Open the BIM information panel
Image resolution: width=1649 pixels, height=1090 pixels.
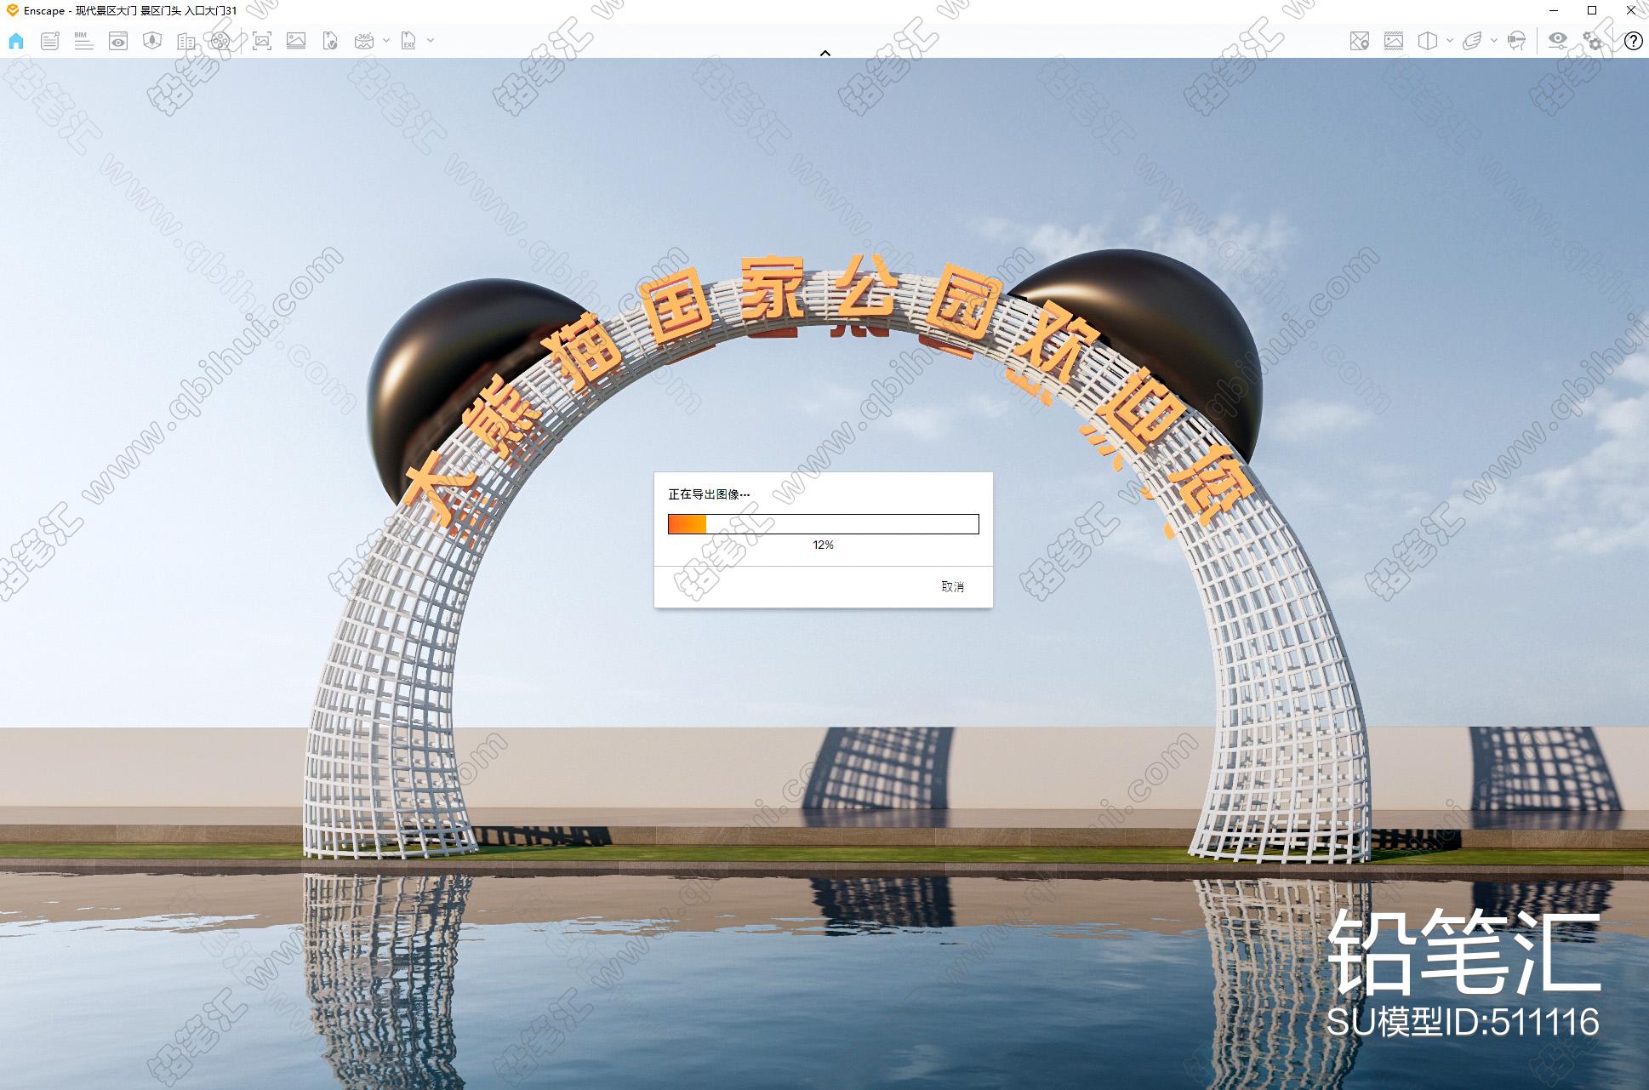83,41
